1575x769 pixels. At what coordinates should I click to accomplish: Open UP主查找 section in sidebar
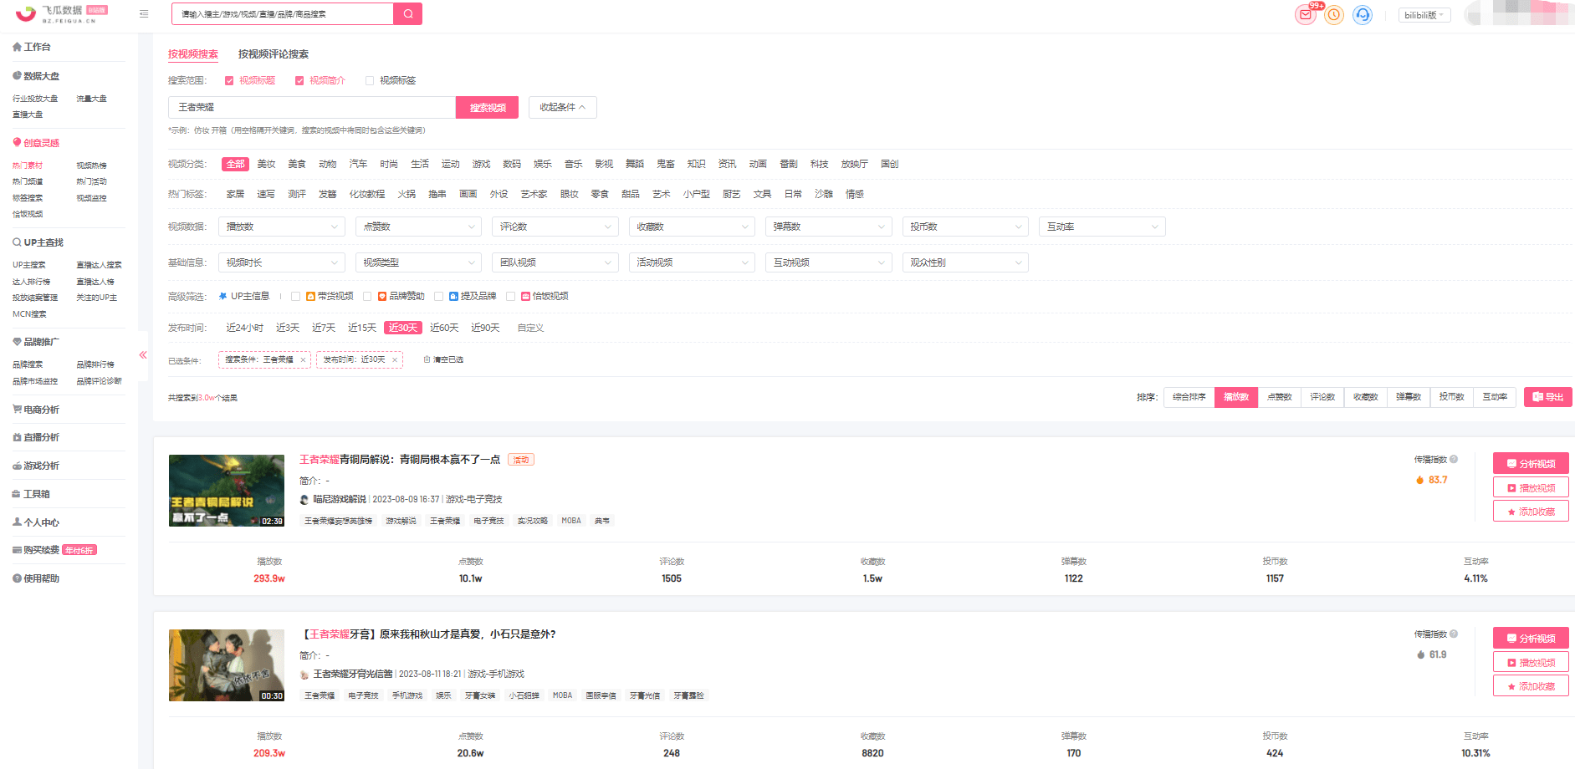click(38, 242)
